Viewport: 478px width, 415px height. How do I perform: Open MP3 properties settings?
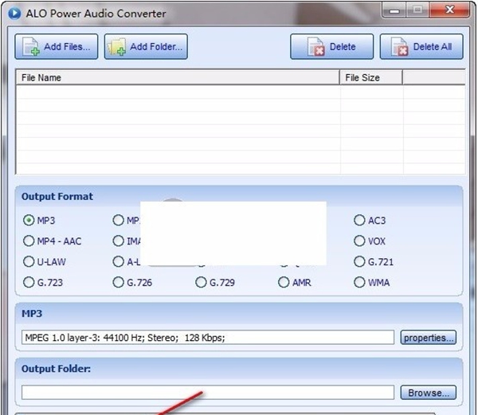click(428, 338)
